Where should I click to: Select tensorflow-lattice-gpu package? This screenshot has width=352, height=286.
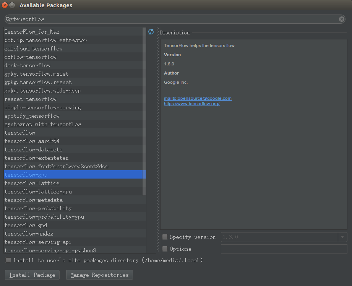pos(73,192)
